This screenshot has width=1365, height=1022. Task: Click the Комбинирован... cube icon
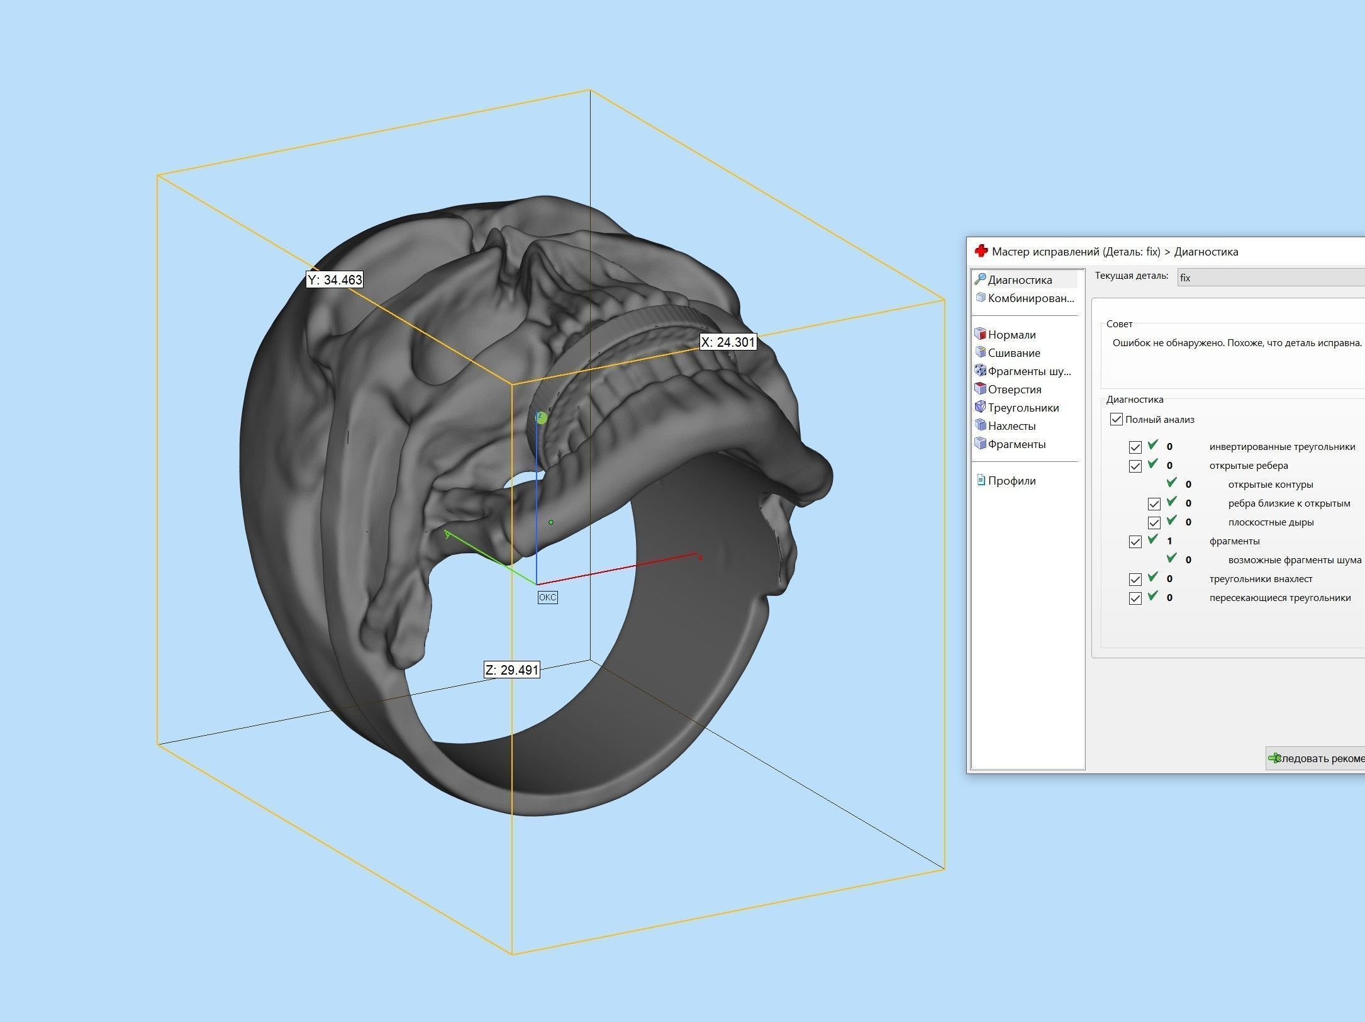pyautogui.click(x=979, y=297)
